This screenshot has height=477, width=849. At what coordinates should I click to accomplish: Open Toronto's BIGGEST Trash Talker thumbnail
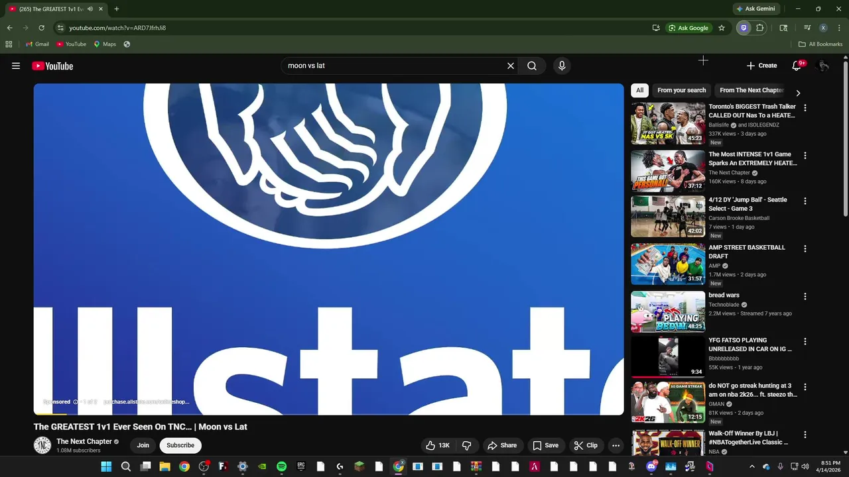[668, 123]
